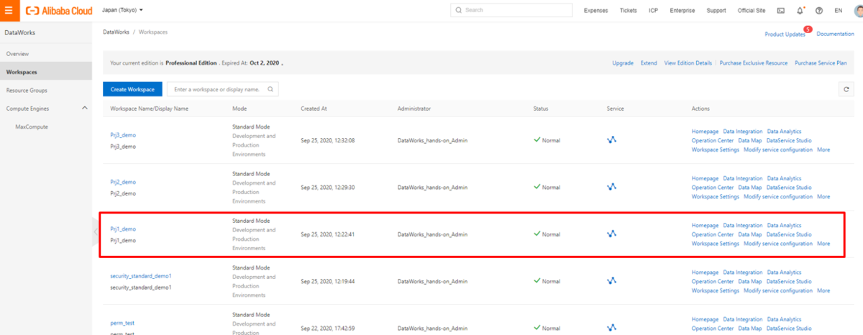Open View Edition Details
Screen dimensions: 863x335
pyautogui.click(x=688, y=63)
